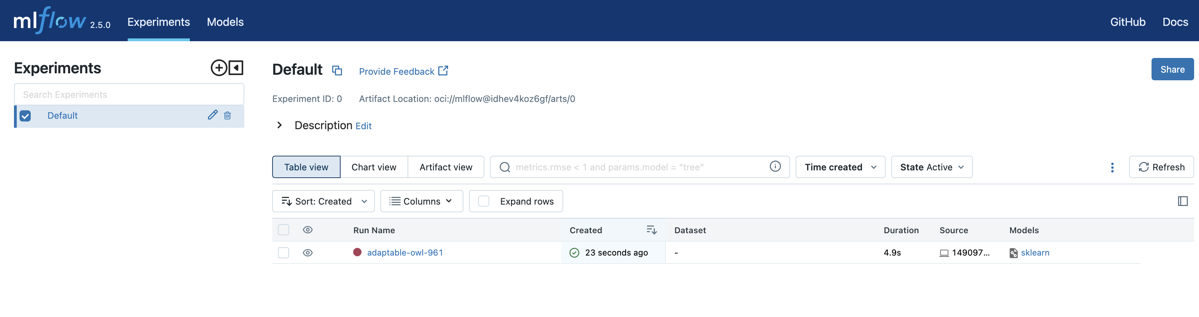Check the Default experiment checkbox
Screen dimensions: 1199x317
pyautogui.click(x=25, y=116)
